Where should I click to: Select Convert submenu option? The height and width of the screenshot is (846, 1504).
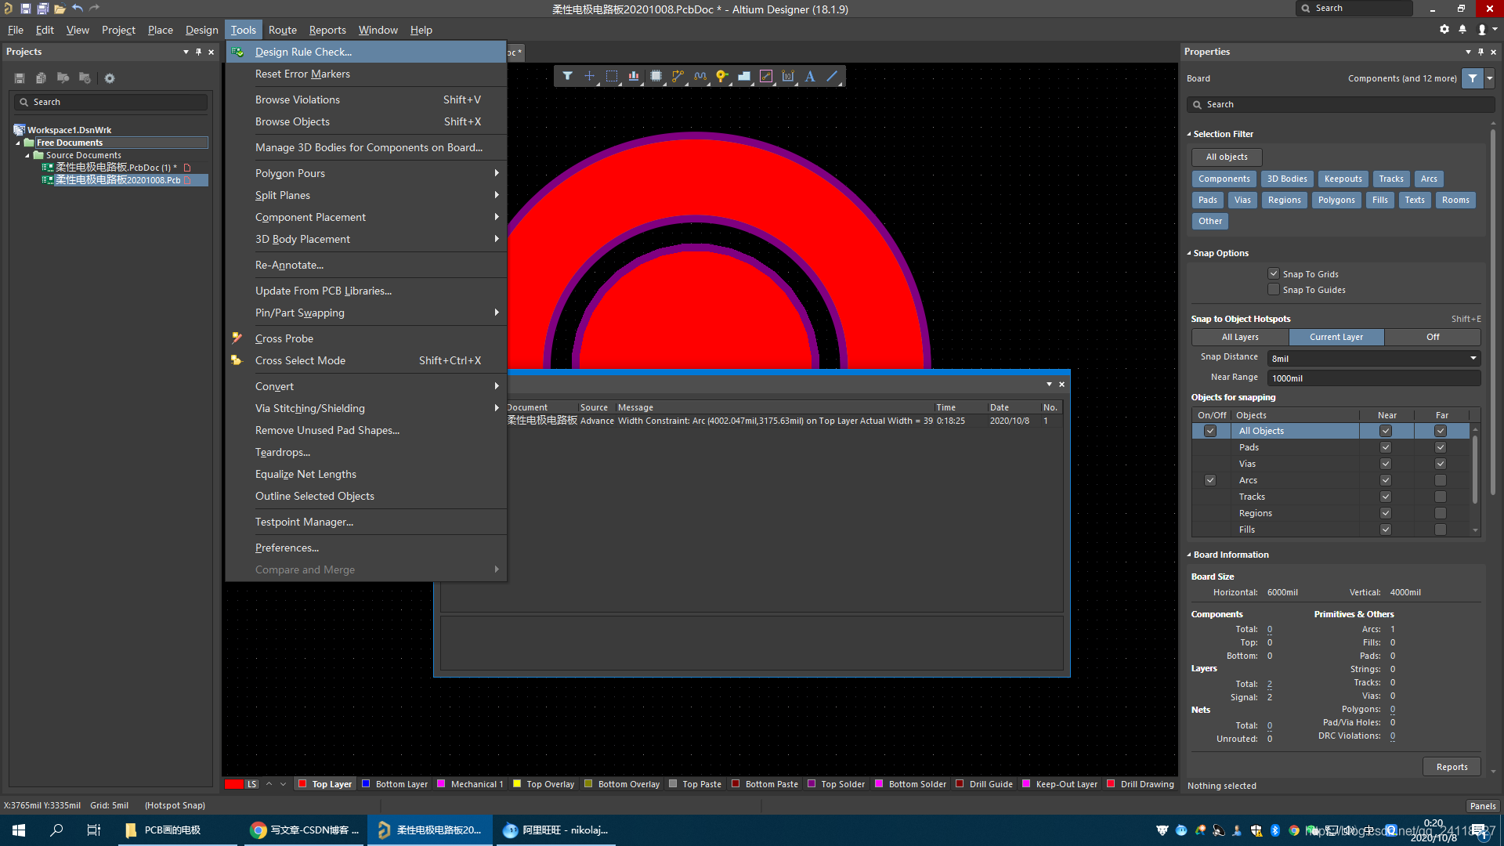[273, 385]
